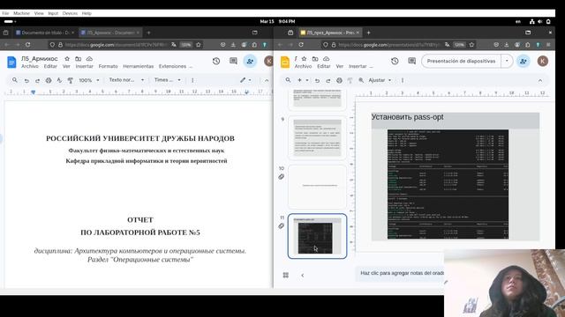Star the Л5_Армихос document

click(x=67, y=59)
